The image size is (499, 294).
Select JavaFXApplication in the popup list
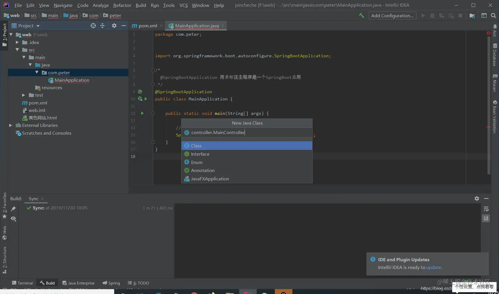[x=247, y=179]
